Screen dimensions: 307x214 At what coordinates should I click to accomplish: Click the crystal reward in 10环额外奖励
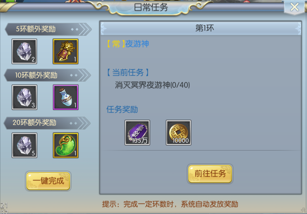click(x=24, y=97)
